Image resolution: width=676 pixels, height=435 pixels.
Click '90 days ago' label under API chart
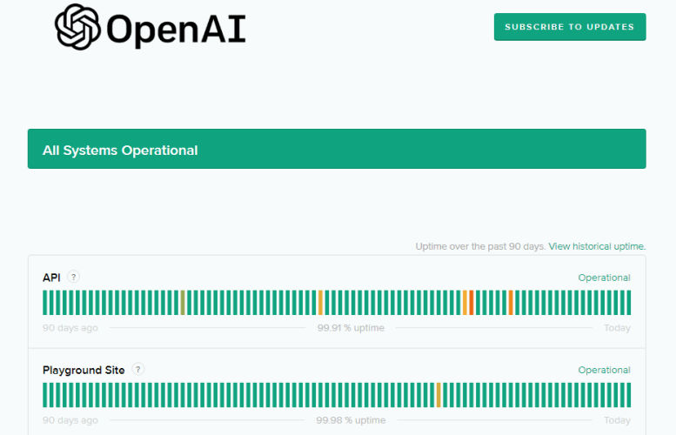(x=70, y=328)
